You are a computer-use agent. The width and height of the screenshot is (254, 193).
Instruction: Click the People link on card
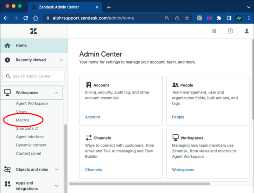[178, 117]
